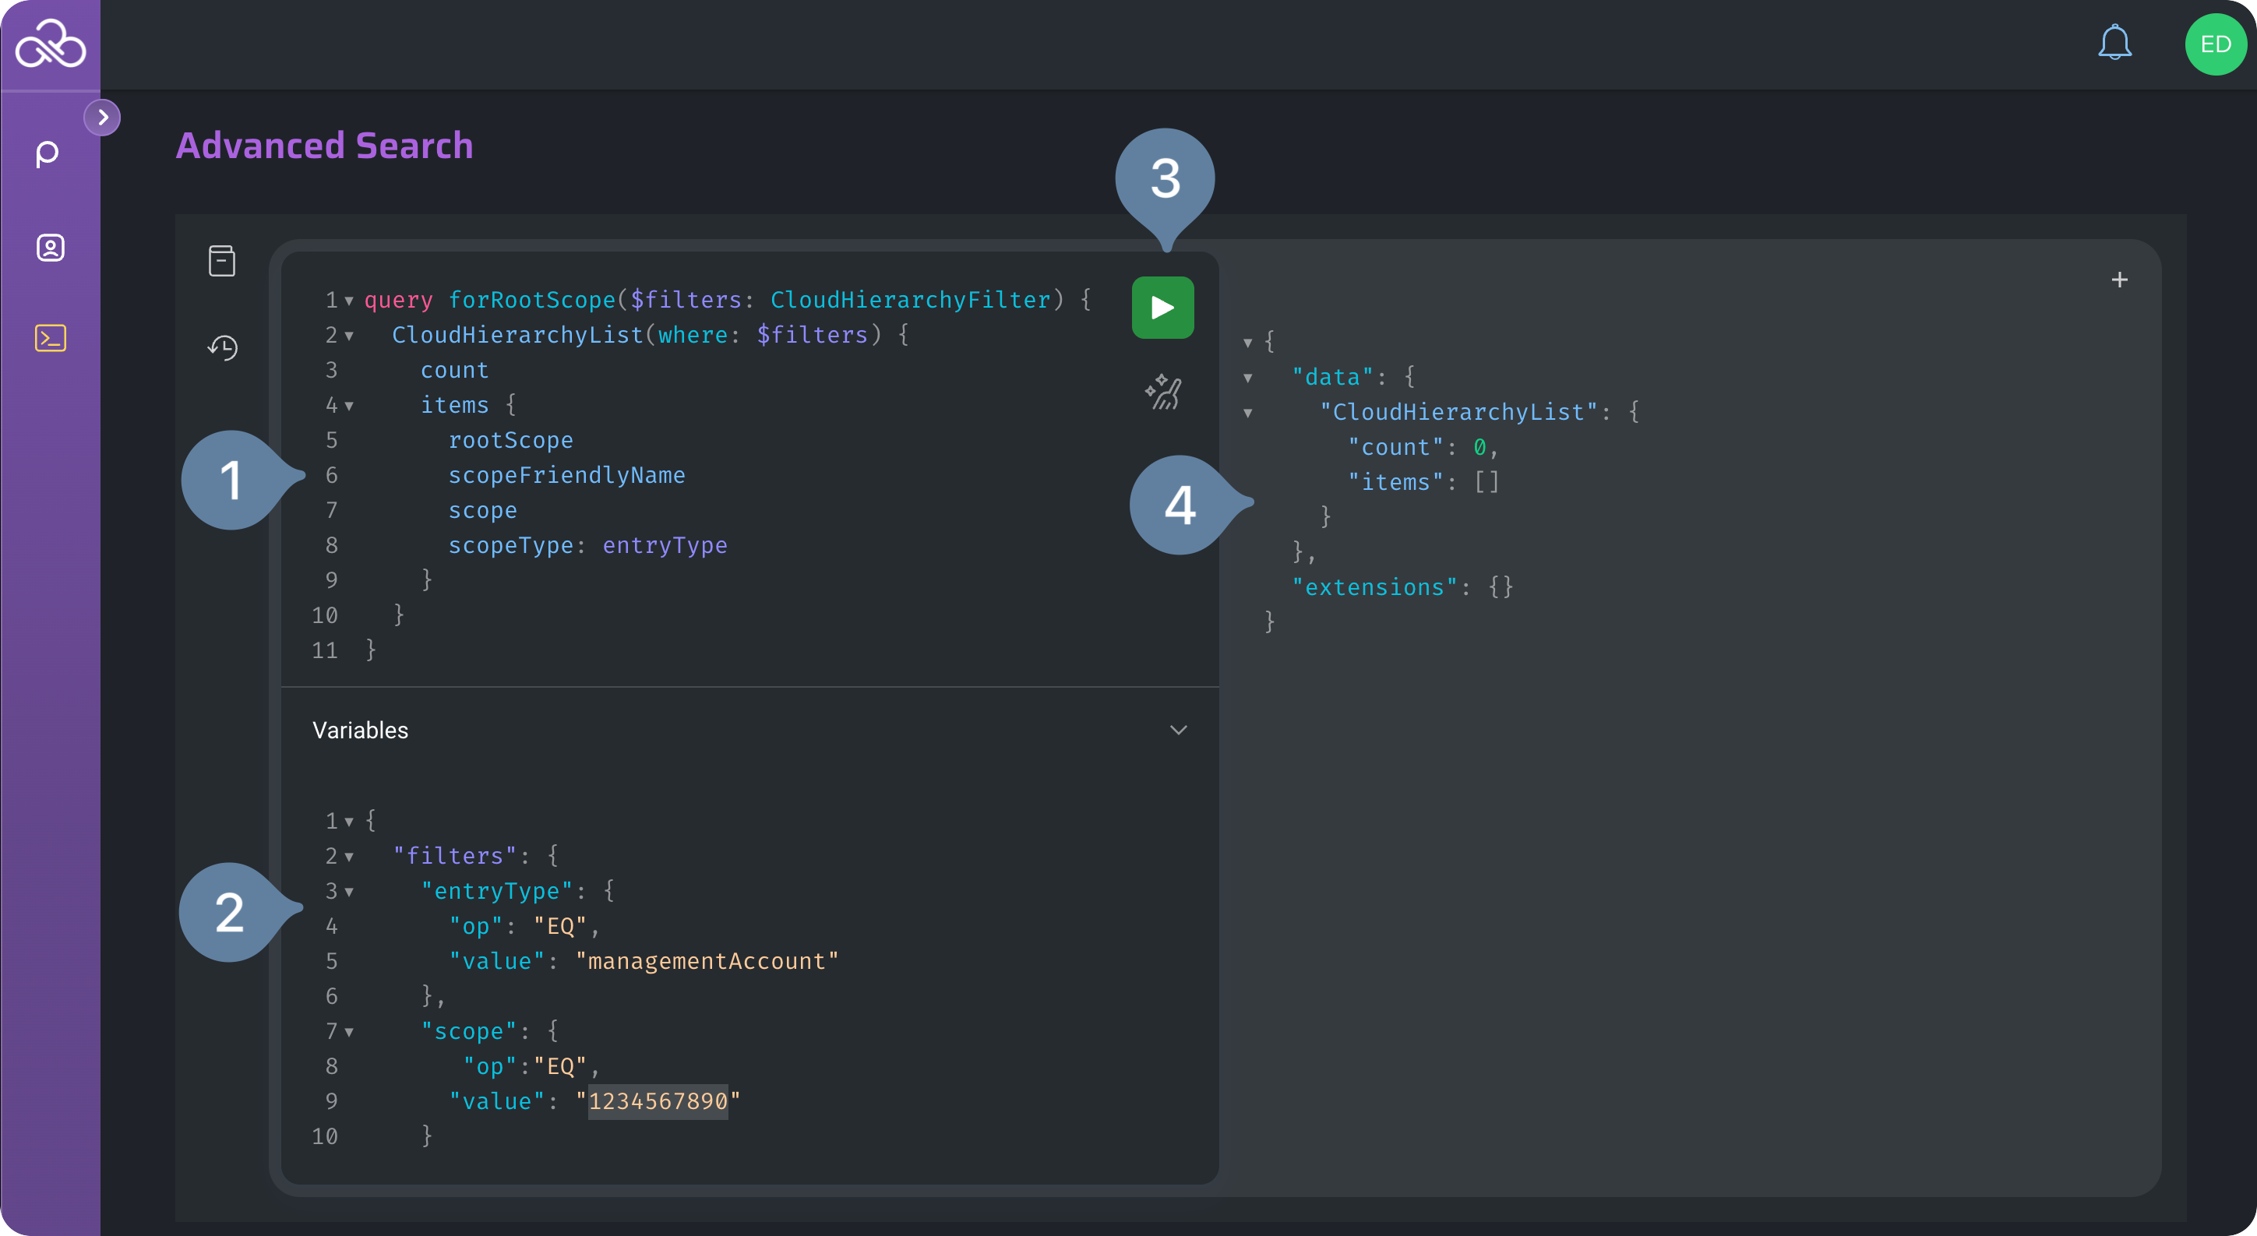The image size is (2257, 1236).
Task: Expand the sidebar with the arrow button
Action: coord(103,118)
